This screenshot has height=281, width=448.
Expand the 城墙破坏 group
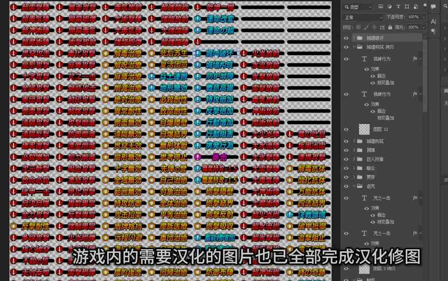pos(354,38)
